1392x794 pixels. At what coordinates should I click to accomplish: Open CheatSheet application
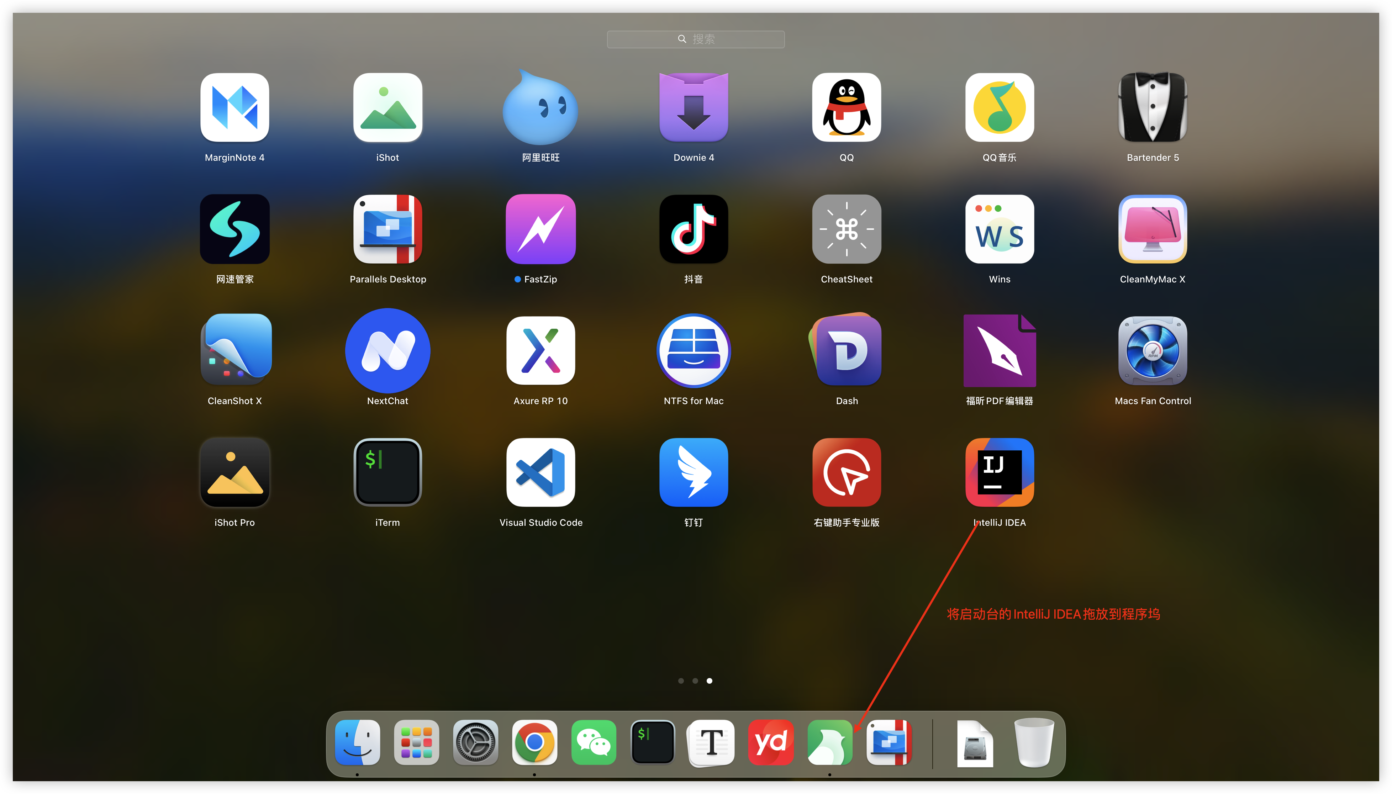[x=847, y=229]
